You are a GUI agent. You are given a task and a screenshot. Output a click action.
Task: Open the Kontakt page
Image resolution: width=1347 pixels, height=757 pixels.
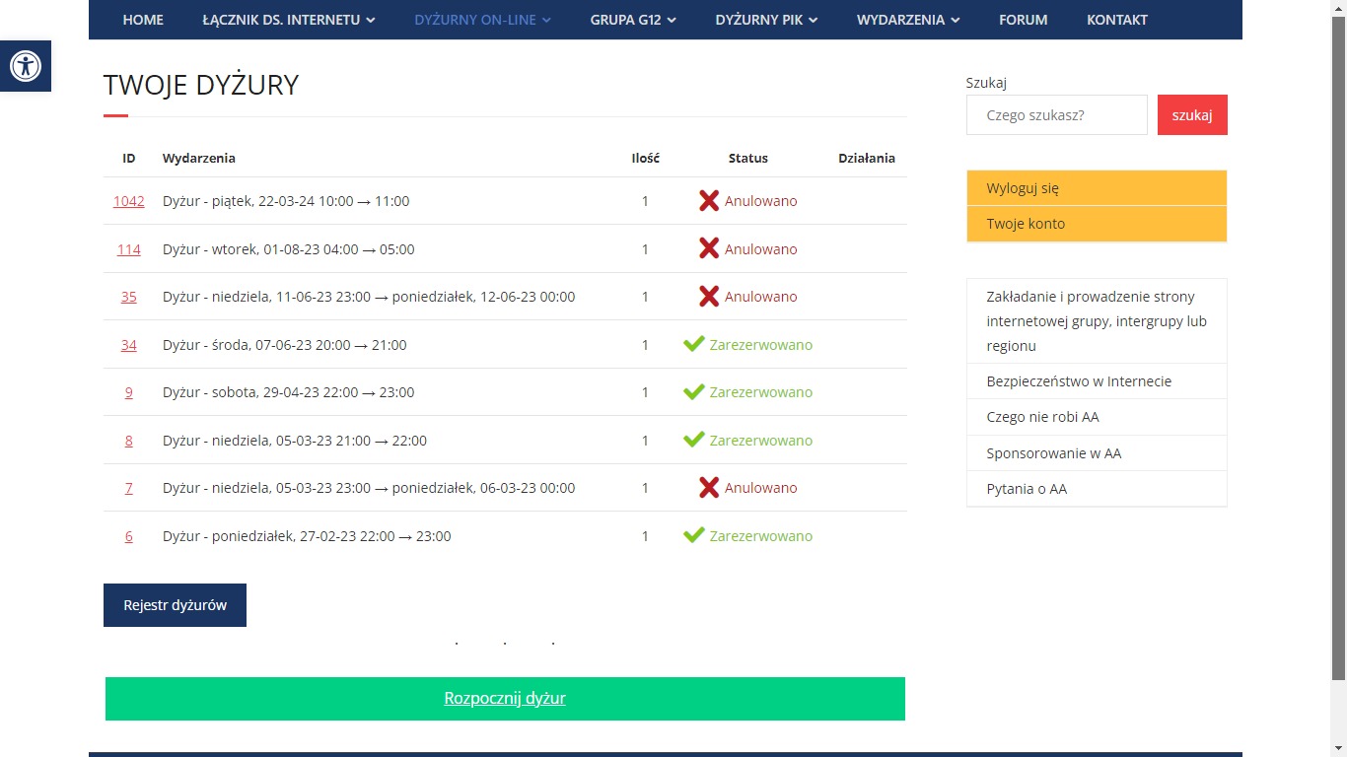tap(1116, 20)
